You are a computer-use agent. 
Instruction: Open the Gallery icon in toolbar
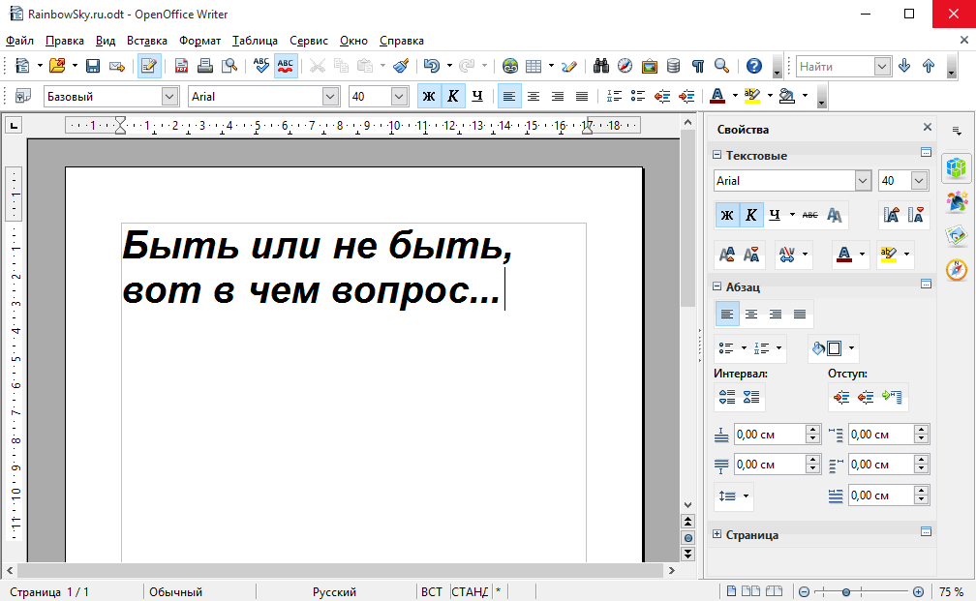649,66
